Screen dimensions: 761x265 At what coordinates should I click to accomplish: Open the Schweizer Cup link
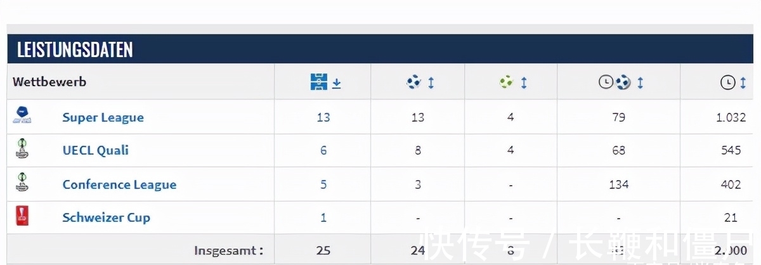point(106,217)
